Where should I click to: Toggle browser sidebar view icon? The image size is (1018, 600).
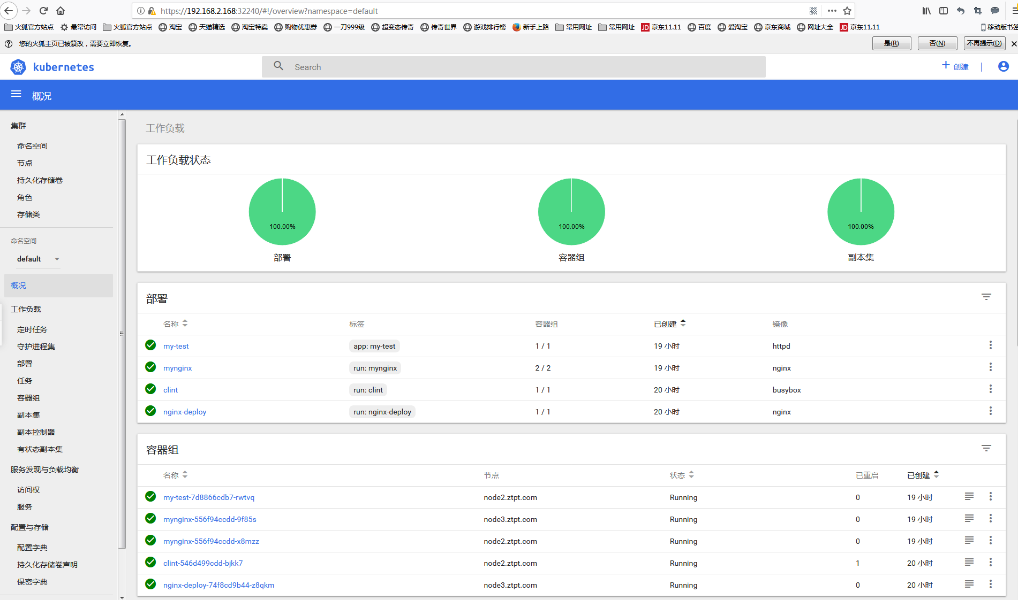[943, 11]
